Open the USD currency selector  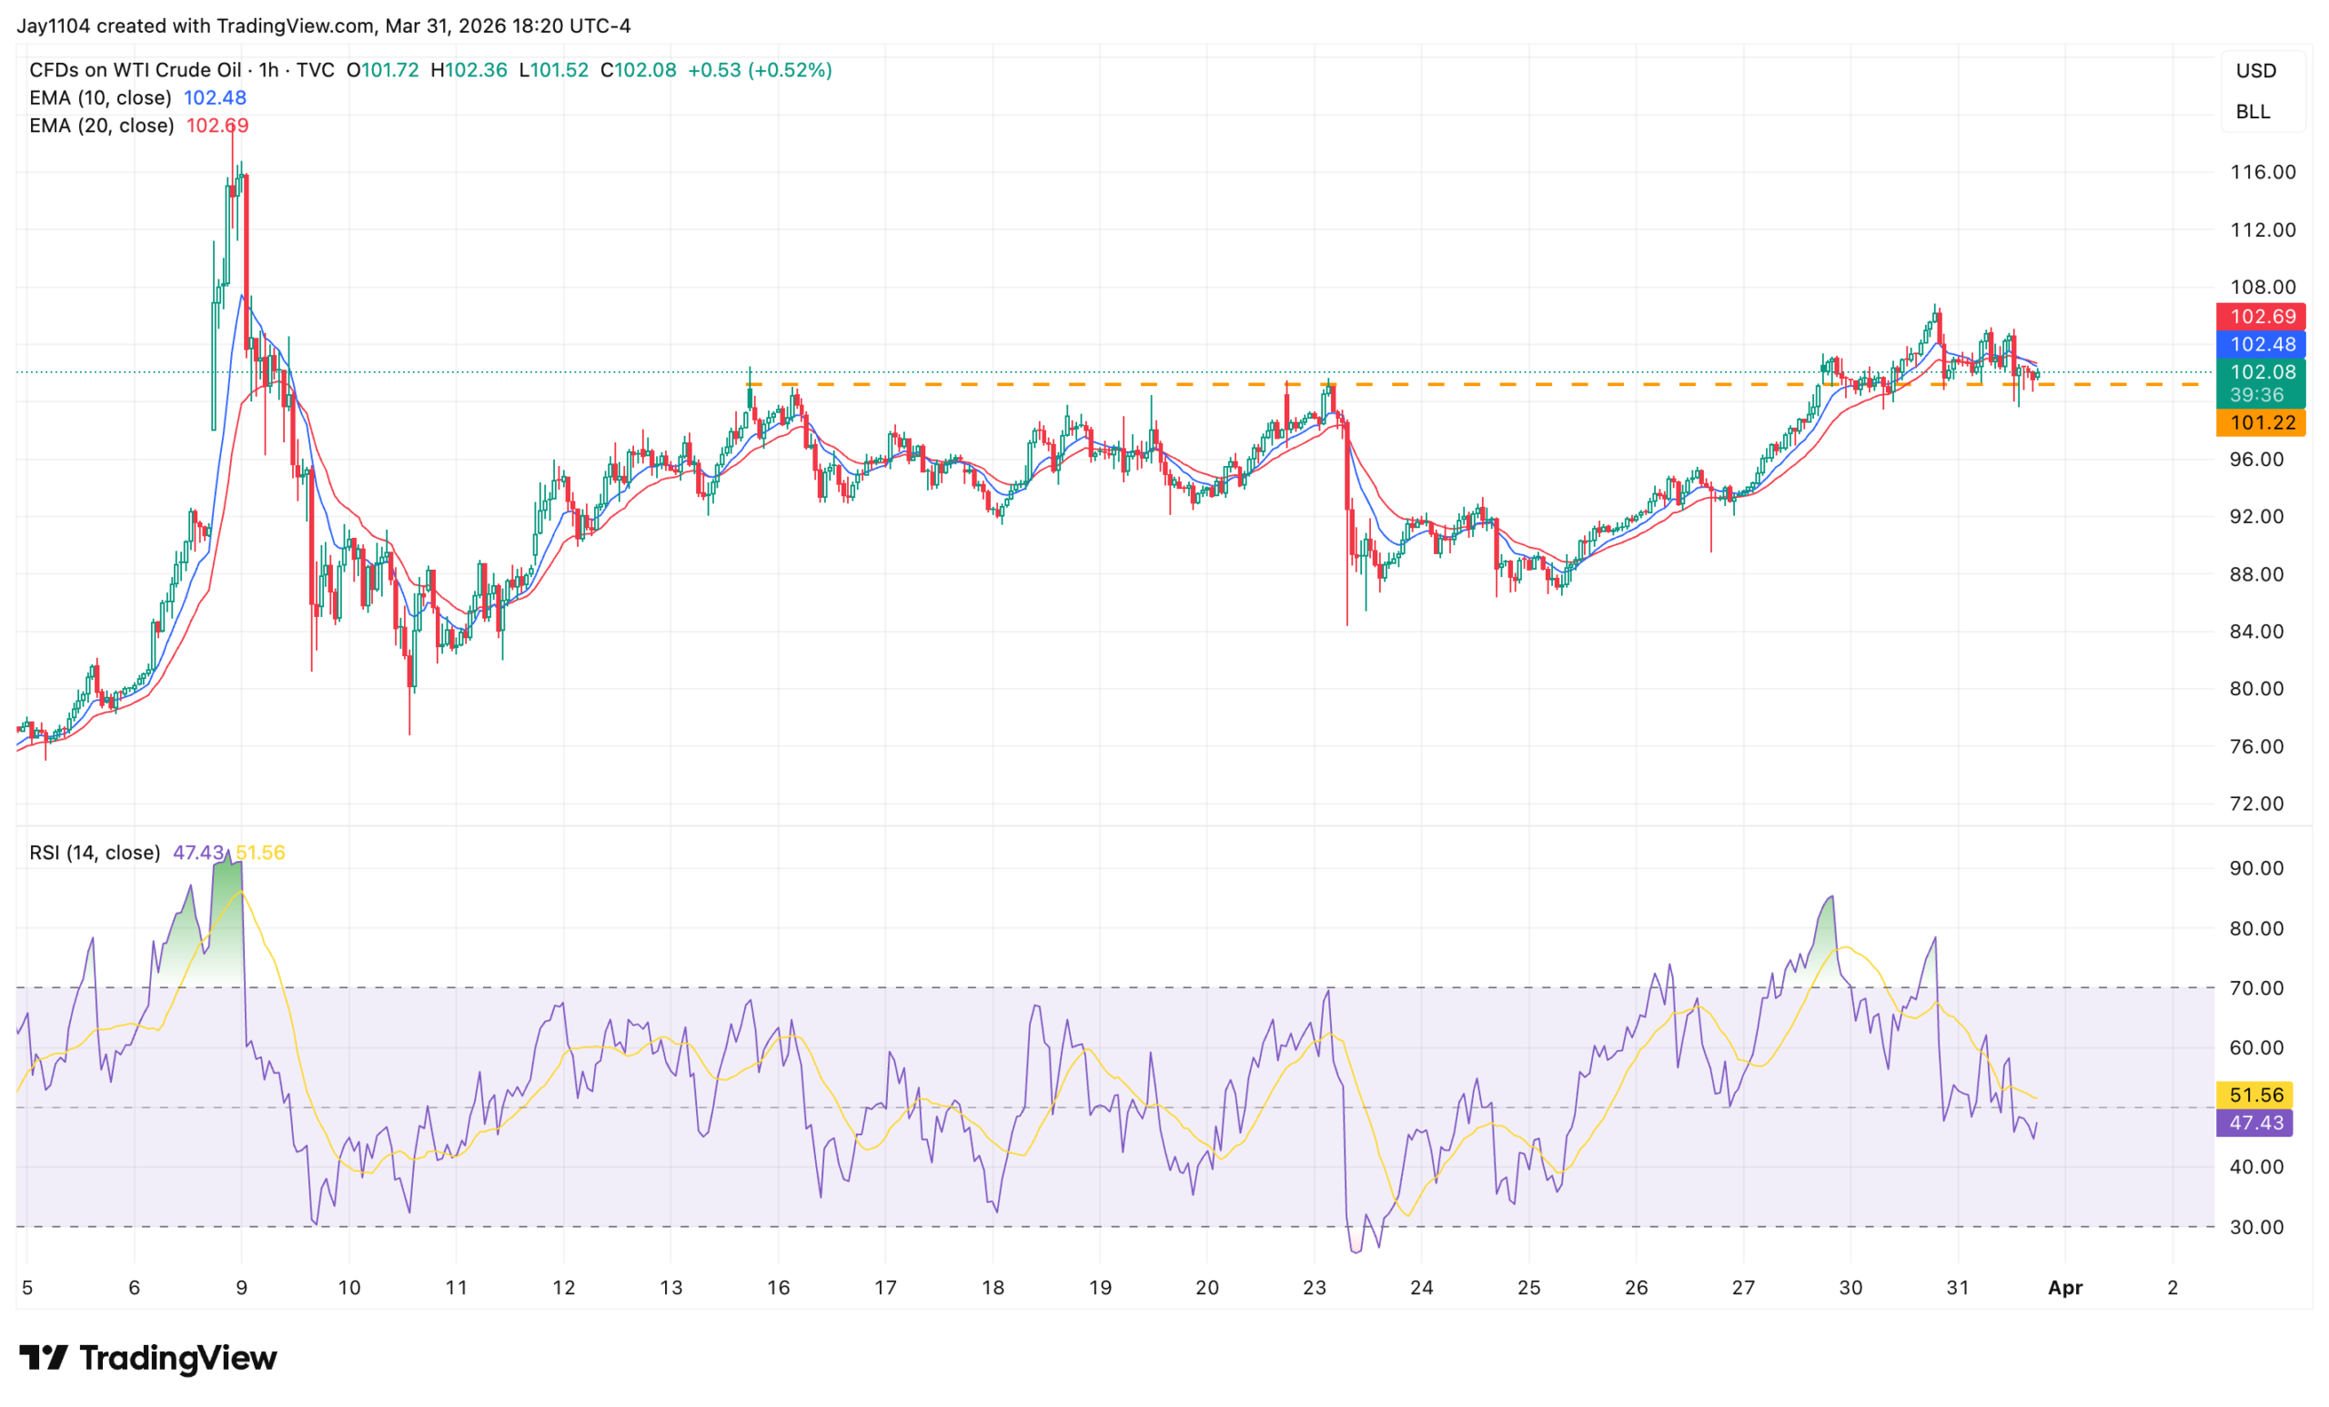(2255, 71)
